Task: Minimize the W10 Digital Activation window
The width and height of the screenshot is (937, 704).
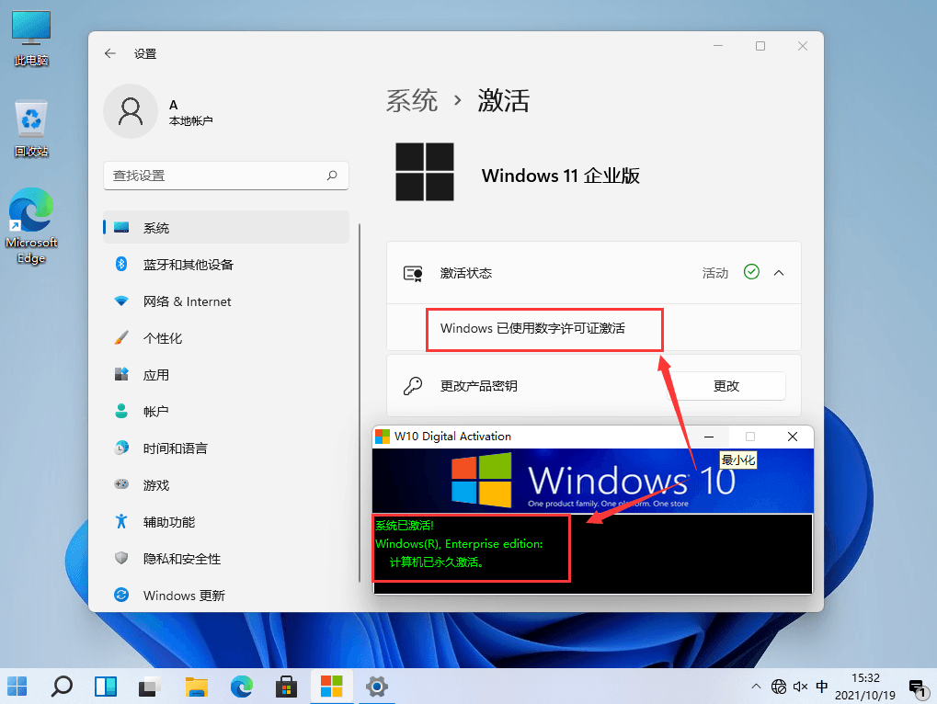Action: tap(709, 437)
